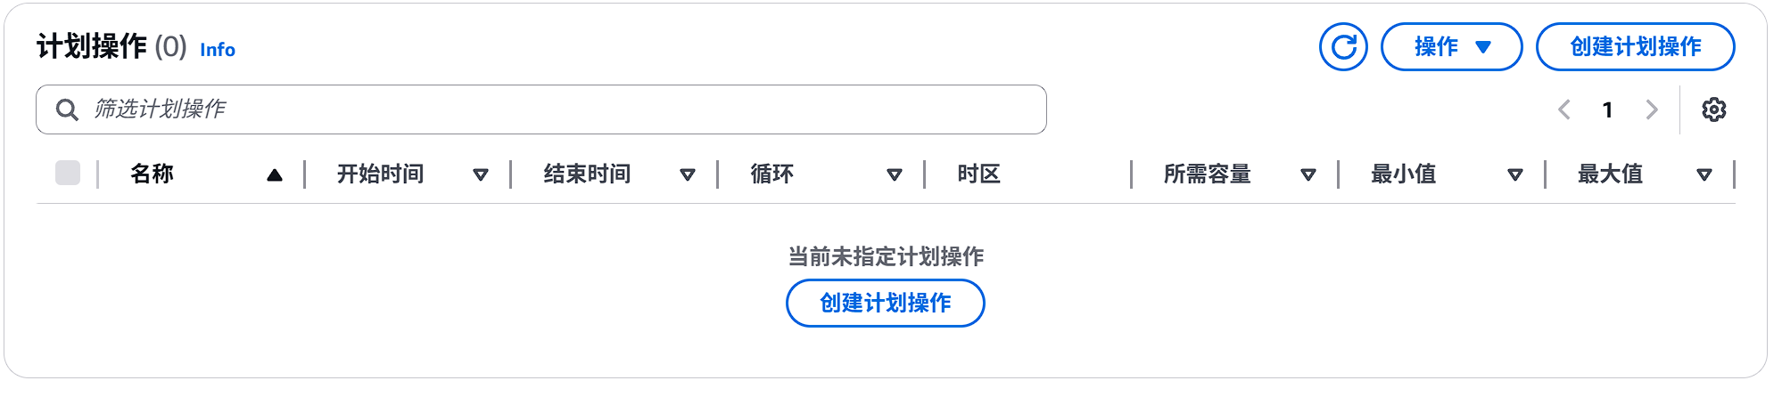The width and height of the screenshot is (1782, 405).
Task: Sort by 最小值 column arrow
Action: 1515,175
